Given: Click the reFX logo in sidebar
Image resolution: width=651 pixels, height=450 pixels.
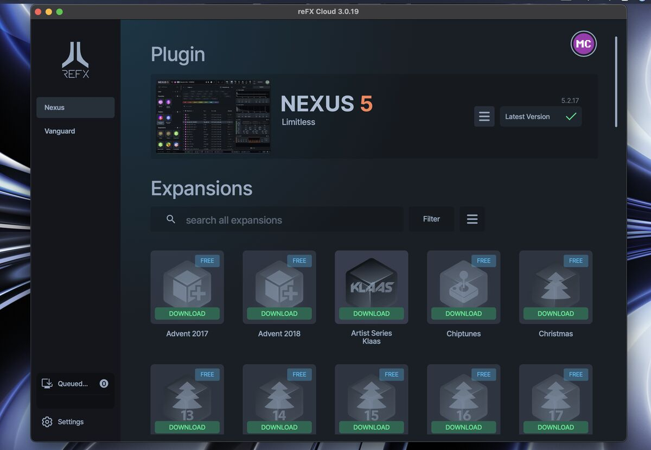Looking at the screenshot, I should point(75,60).
